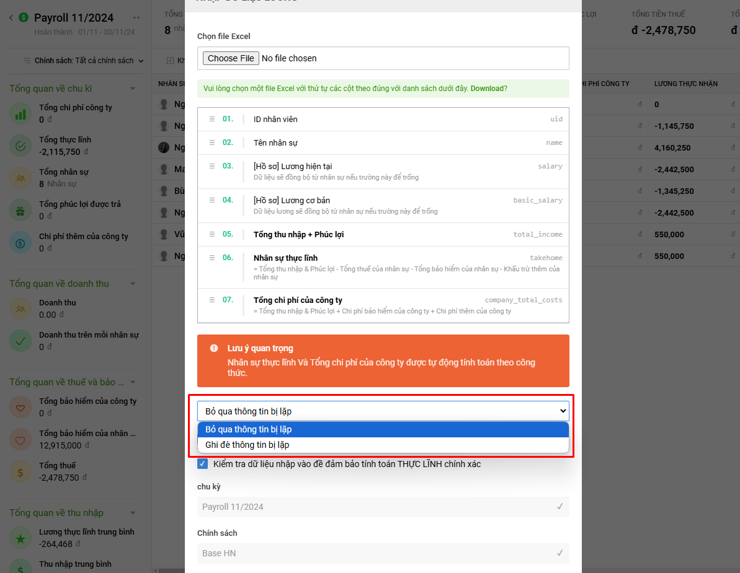The image size is (740, 573).
Task: Click the warning icon in Lưu ý quan trọng box
Action: (x=214, y=348)
